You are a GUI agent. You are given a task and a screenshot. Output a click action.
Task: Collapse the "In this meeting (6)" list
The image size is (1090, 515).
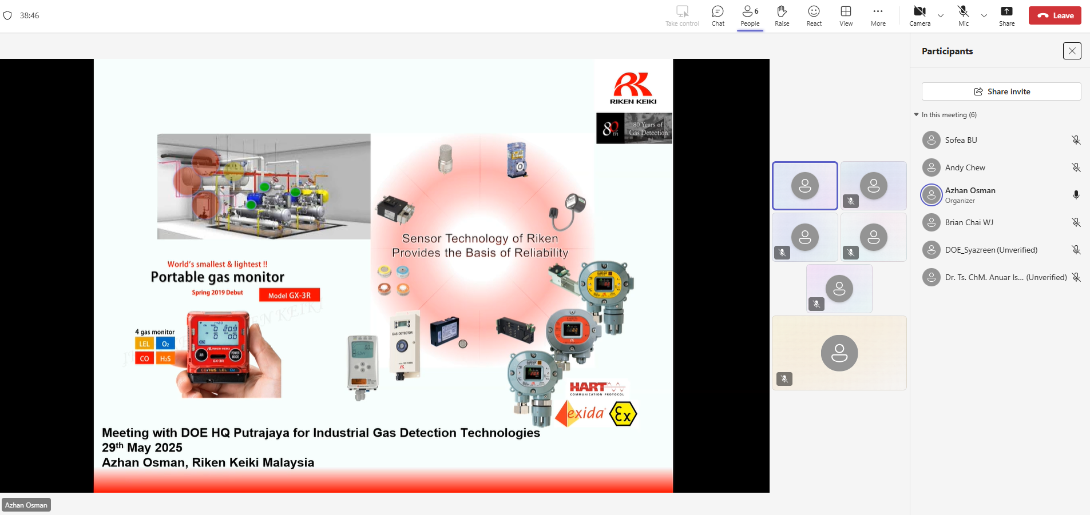pyautogui.click(x=917, y=115)
